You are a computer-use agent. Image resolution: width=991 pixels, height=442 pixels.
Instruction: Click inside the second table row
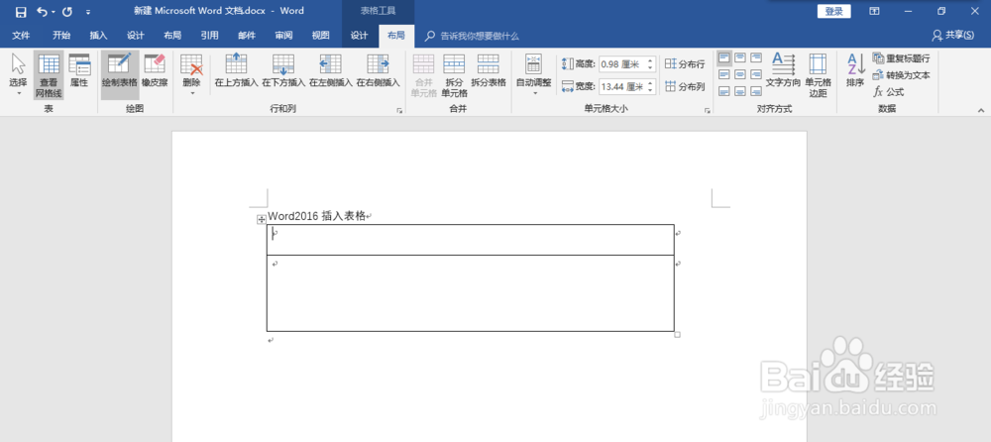(470, 292)
